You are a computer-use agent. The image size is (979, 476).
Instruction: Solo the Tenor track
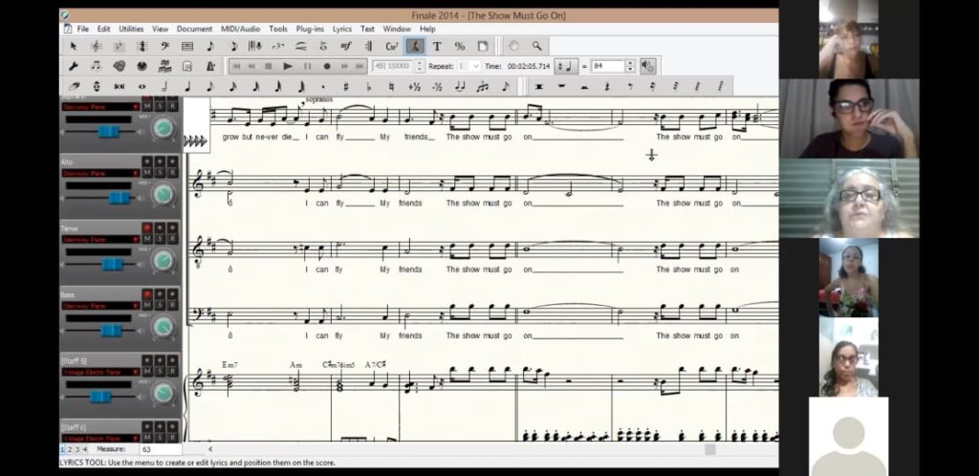(160, 239)
